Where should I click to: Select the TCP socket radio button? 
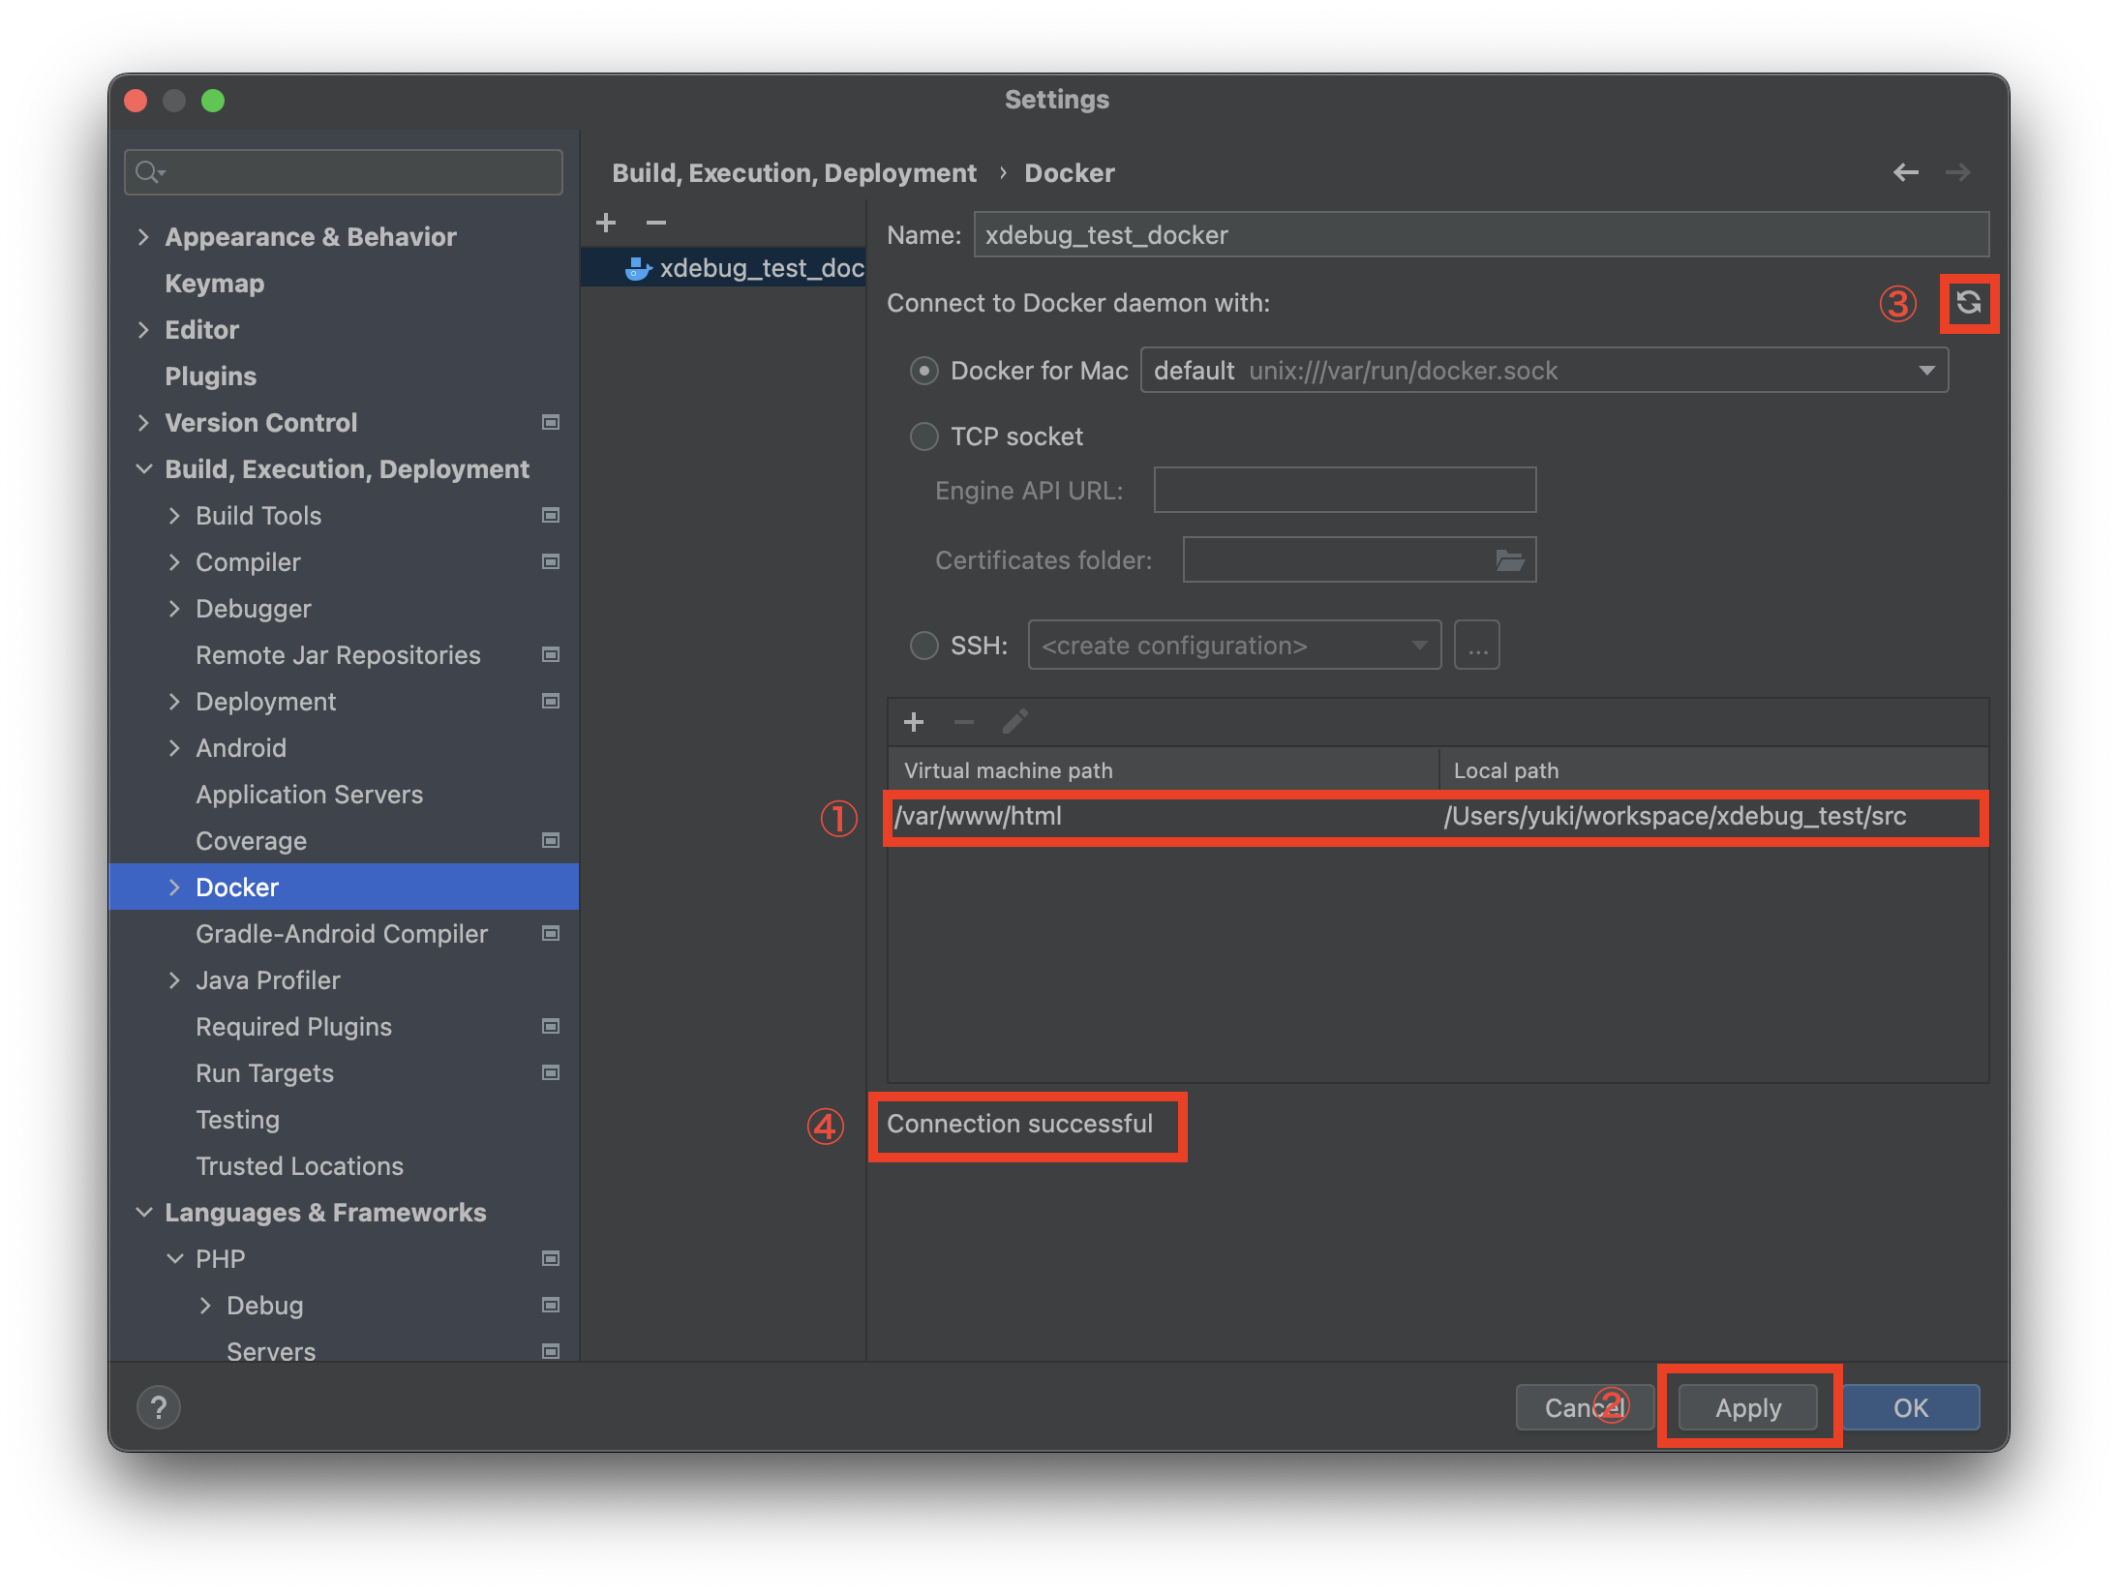coord(924,436)
